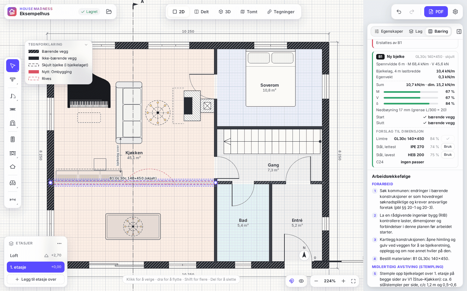Fit the plan to screen

[353, 281]
